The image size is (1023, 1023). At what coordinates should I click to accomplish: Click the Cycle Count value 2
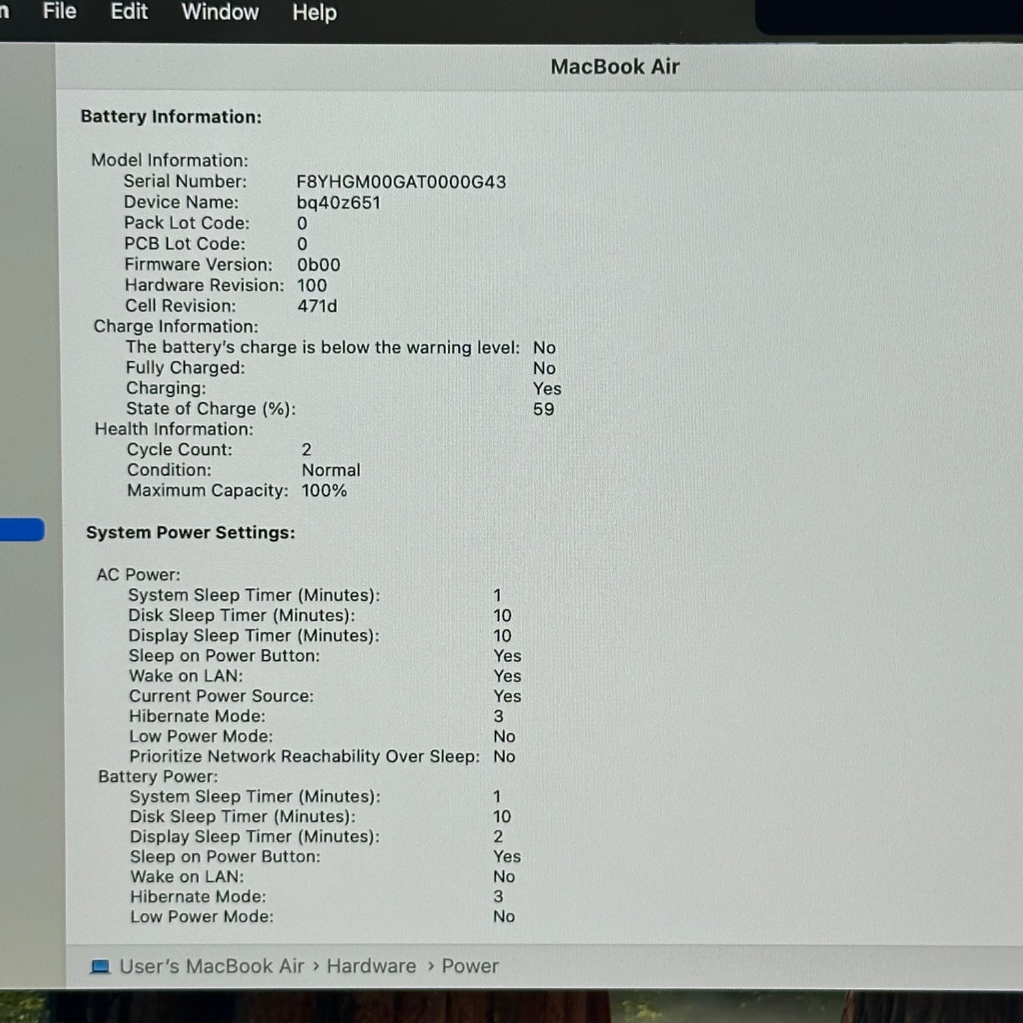[307, 449]
